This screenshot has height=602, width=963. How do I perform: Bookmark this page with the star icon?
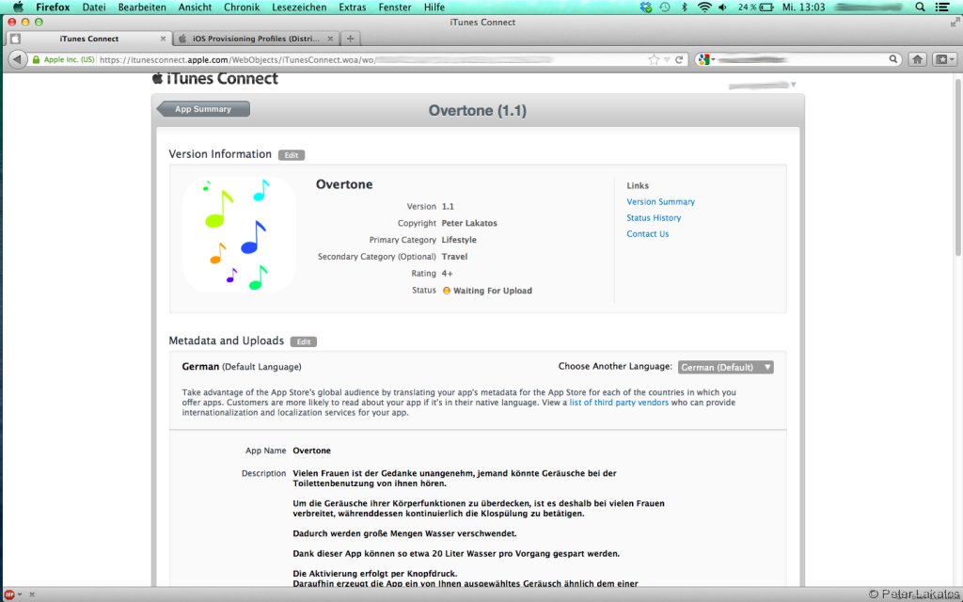(654, 59)
